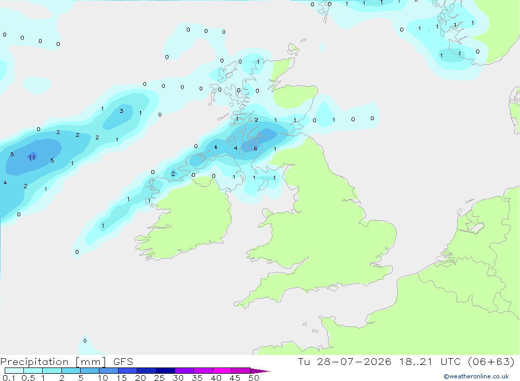Click the 1–2 mm legend color swatch
Viewport: 520px width, 381px height.
click(x=51, y=371)
